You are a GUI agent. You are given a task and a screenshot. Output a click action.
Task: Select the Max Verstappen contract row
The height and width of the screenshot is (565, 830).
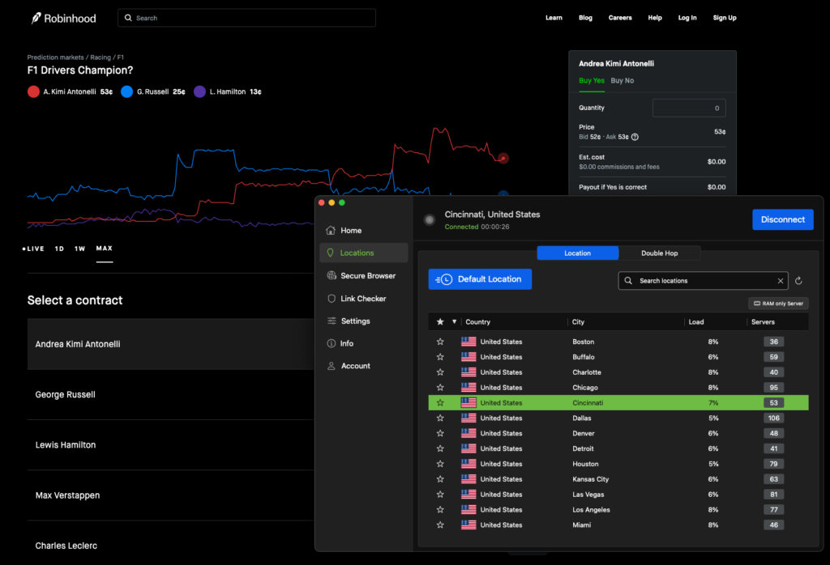[170, 495]
